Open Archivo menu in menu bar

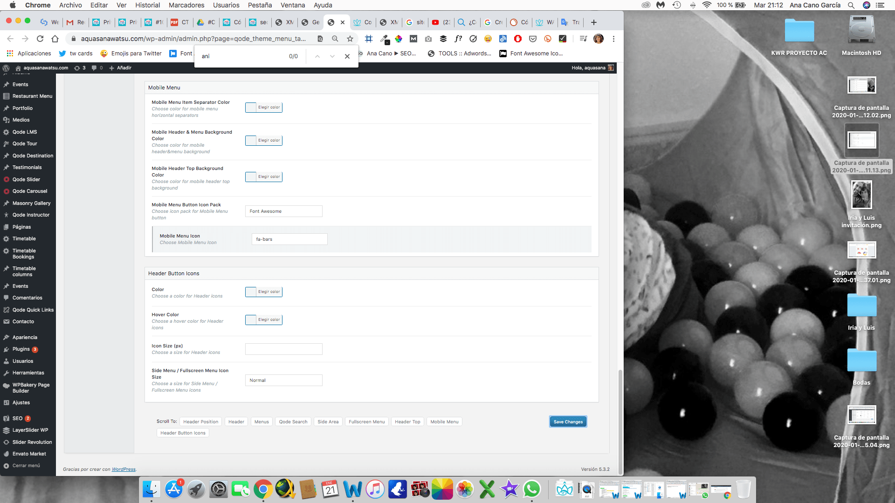click(x=70, y=5)
